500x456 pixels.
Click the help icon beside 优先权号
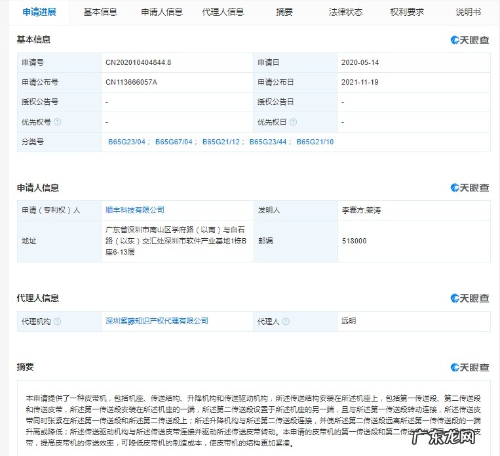(x=57, y=122)
